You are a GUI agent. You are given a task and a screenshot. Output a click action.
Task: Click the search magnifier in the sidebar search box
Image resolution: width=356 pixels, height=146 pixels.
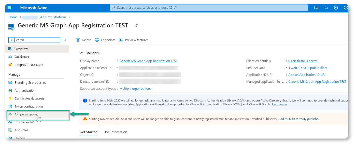tap(11, 40)
